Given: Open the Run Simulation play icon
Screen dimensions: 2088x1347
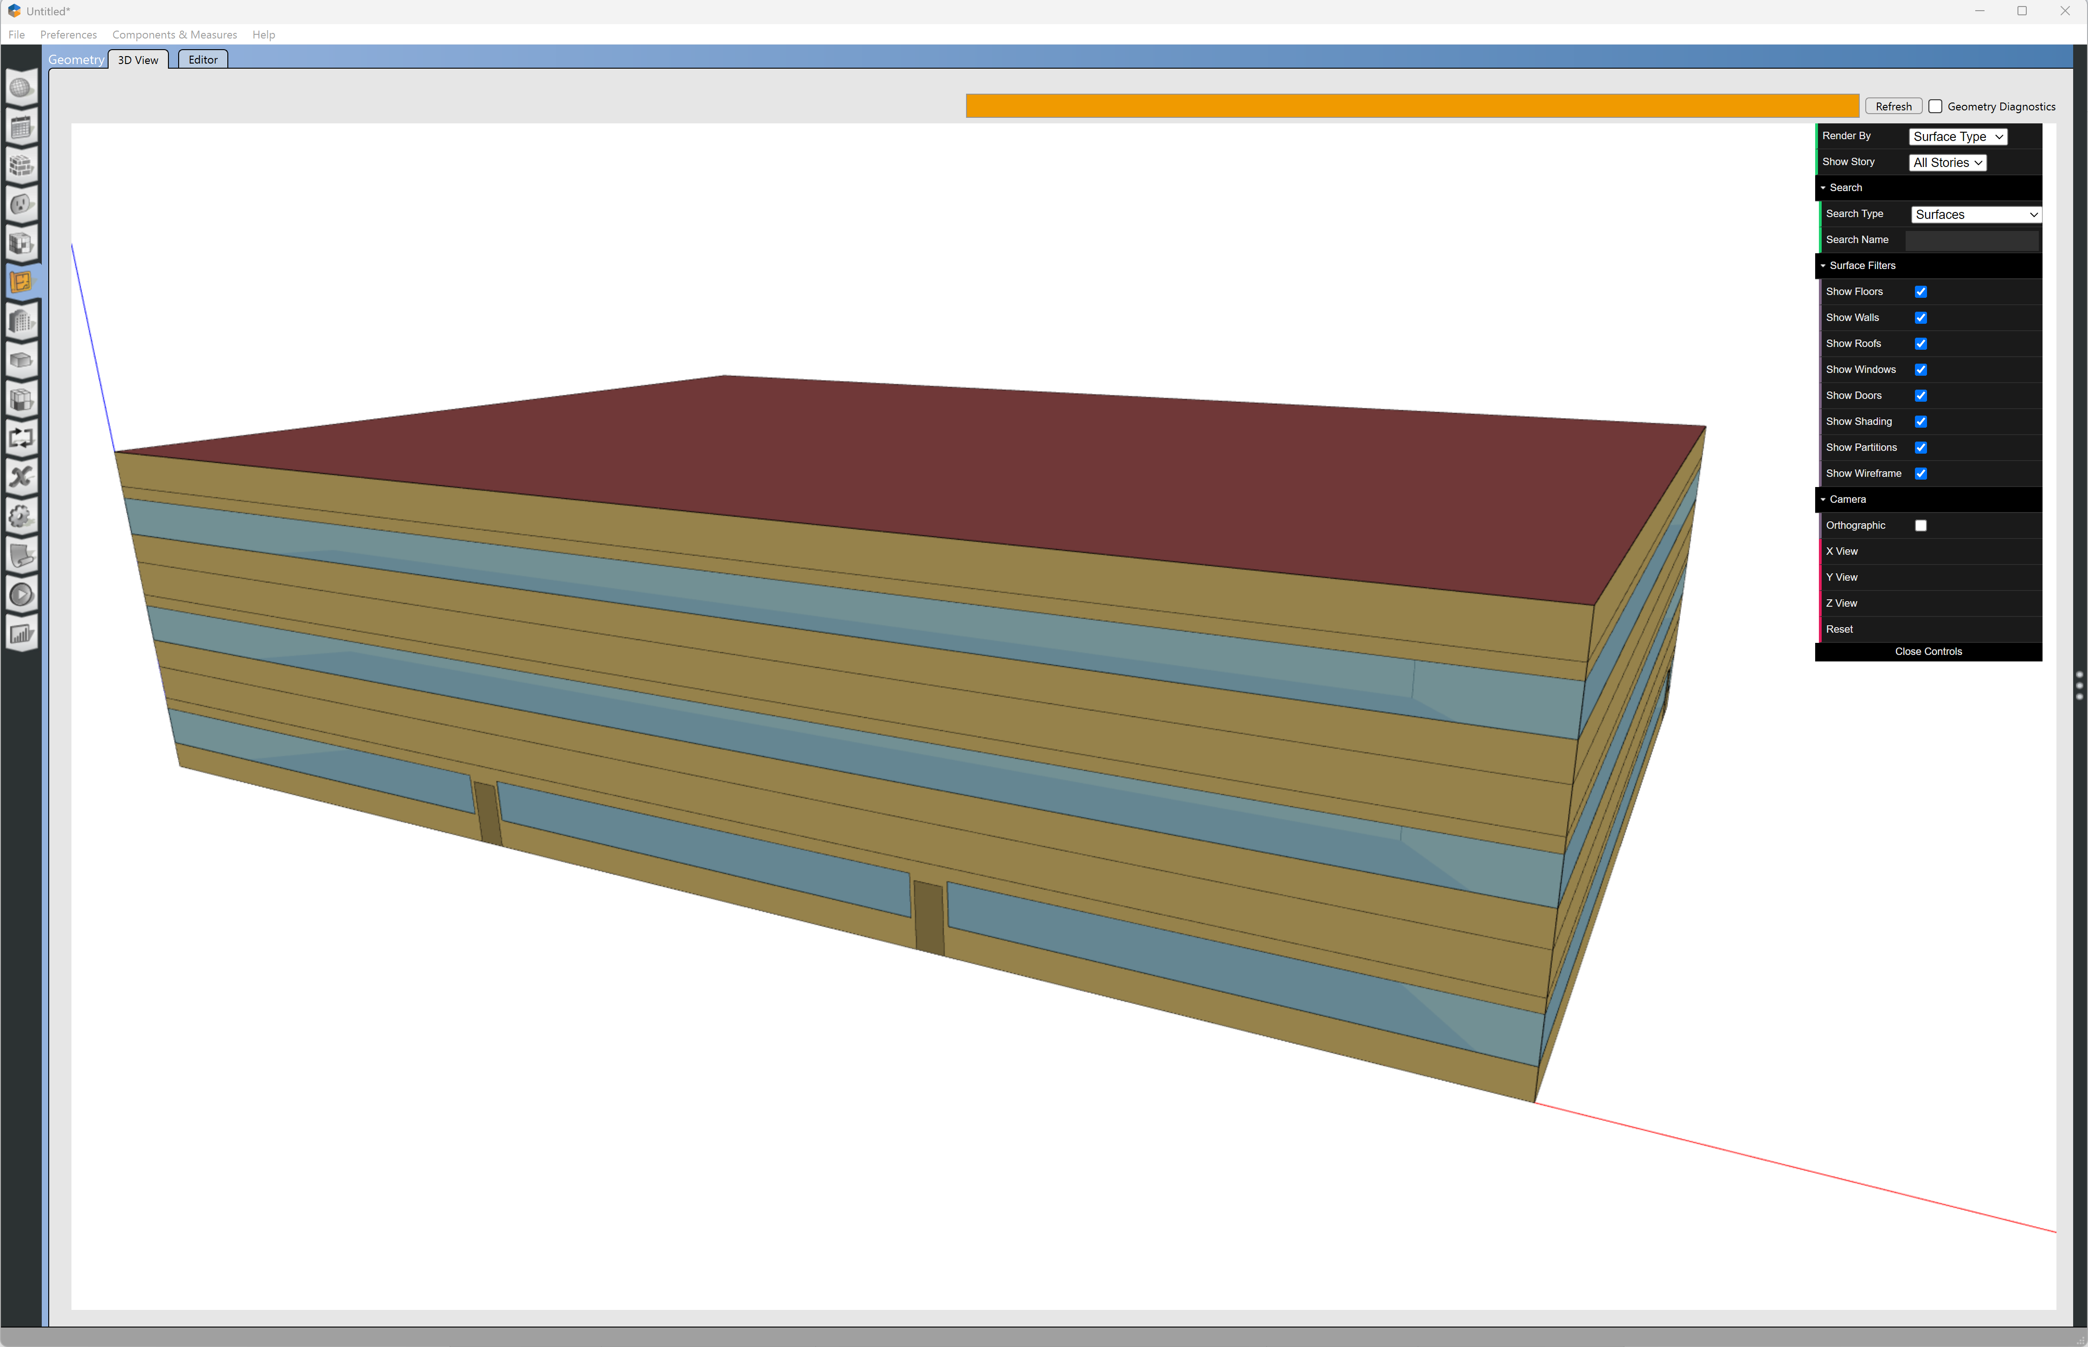Looking at the screenshot, I should [21, 595].
